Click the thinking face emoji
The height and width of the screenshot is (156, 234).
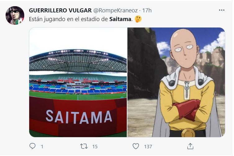click(x=138, y=19)
